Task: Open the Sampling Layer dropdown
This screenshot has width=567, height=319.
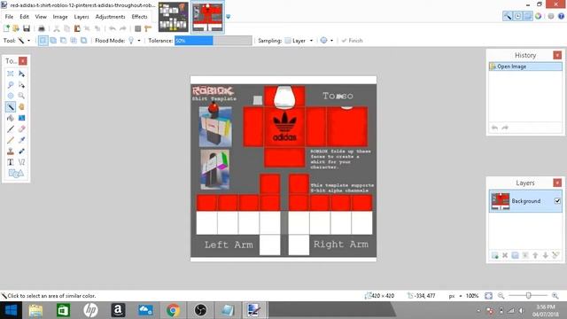Action: 299,41
